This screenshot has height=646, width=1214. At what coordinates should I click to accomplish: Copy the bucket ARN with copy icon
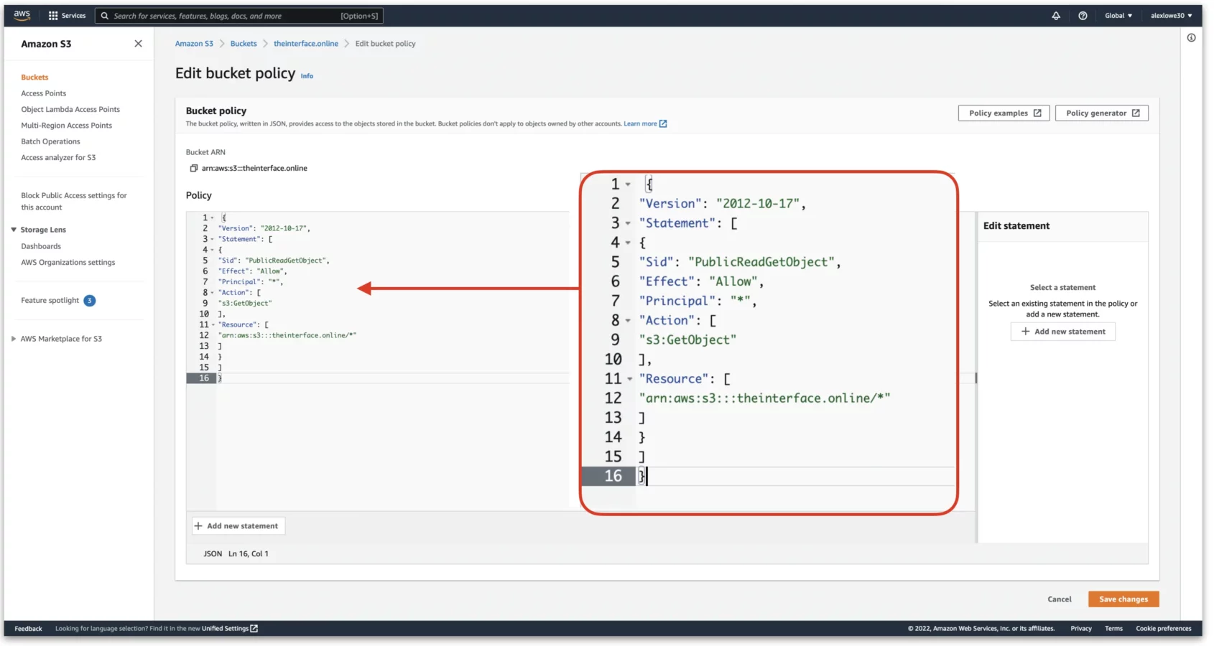[x=193, y=169]
